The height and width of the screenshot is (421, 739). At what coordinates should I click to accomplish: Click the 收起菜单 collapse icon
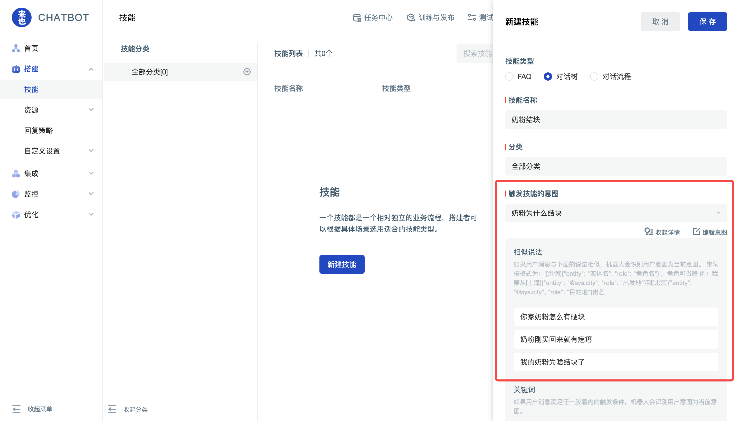(x=16, y=409)
